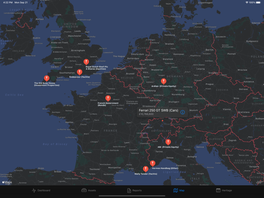
Task: Click The Old Quay House label text
Action: point(47,84)
